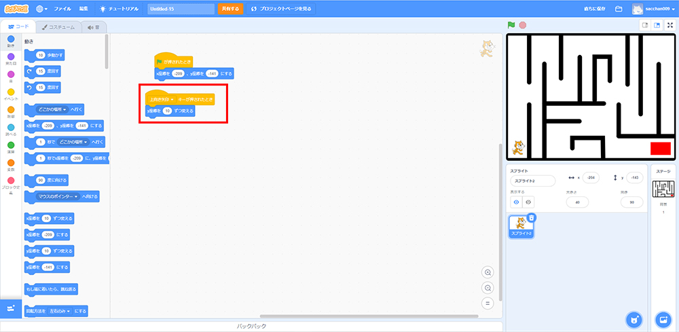Open the add extension button

12,308
